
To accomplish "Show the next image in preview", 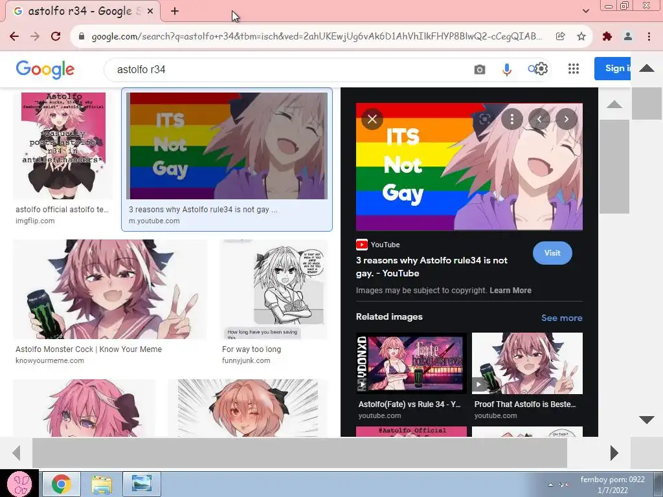I will [567, 119].
